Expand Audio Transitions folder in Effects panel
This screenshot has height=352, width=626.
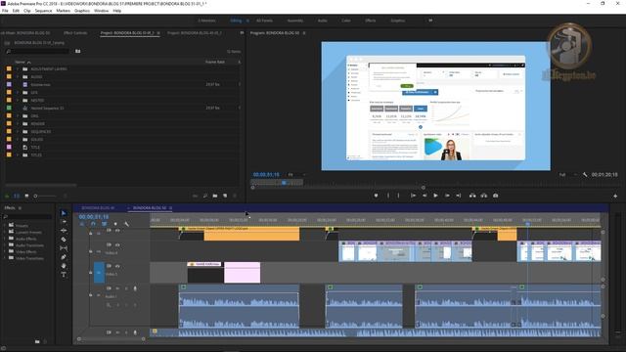tap(5, 245)
